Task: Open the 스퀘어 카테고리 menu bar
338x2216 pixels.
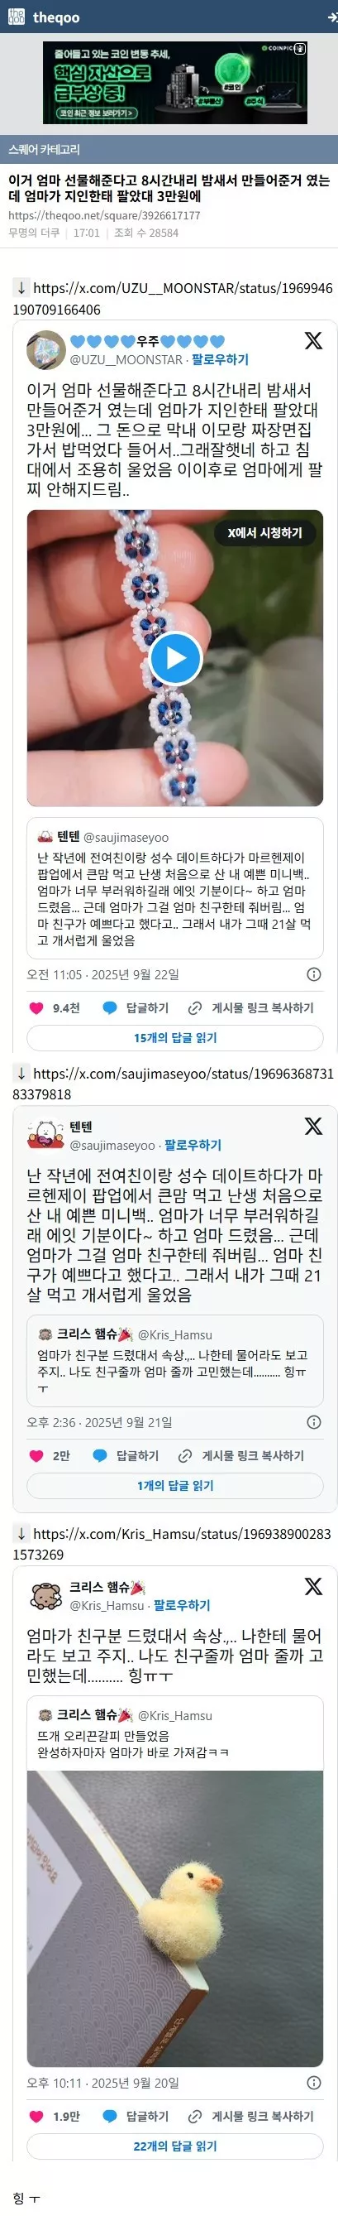Action: pos(169,150)
